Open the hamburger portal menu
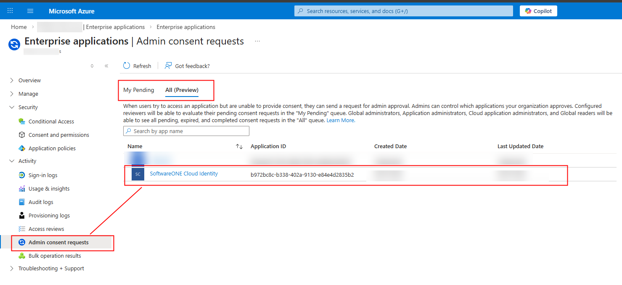The height and width of the screenshot is (285, 622). coord(30,11)
